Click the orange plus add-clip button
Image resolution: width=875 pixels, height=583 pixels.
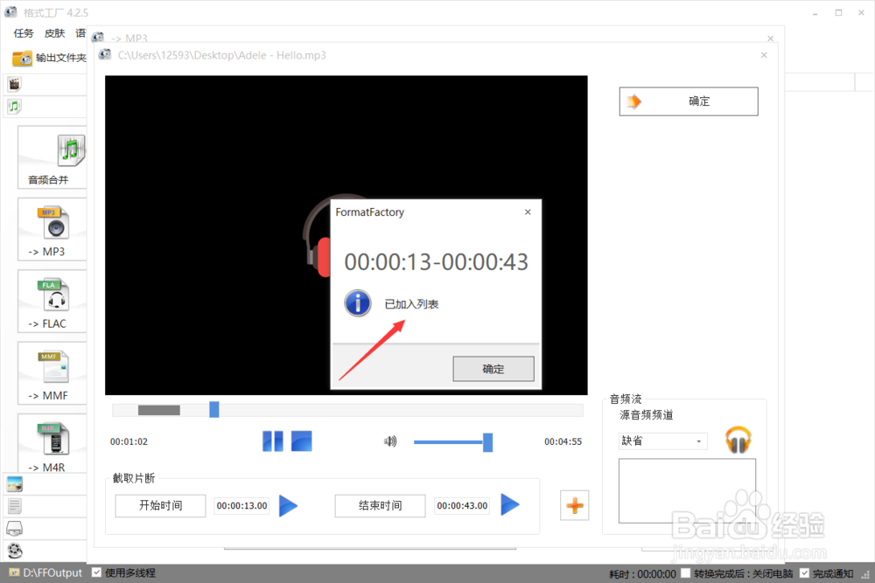point(575,505)
